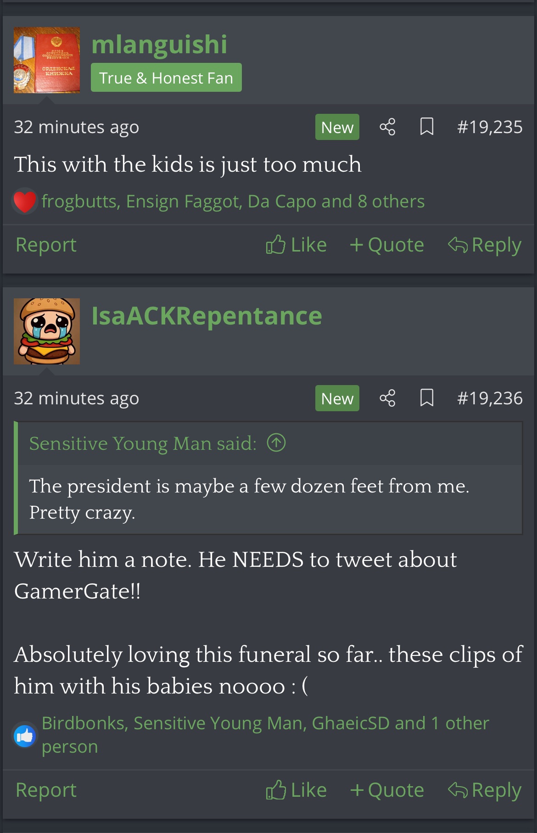The image size is (537, 833).
Task: Expand reactions list with 8 others
Action: point(391,201)
